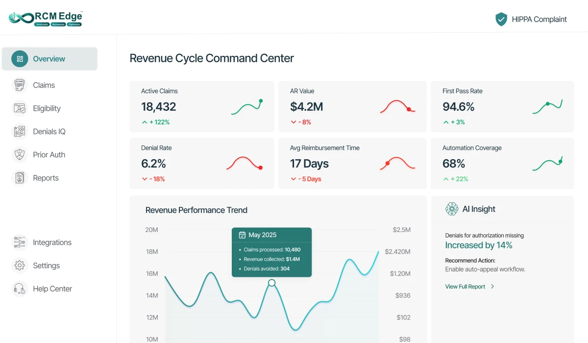Click the up arrow beside + 122%
The width and height of the screenshot is (588, 343).
pyautogui.click(x=144, y=122)
